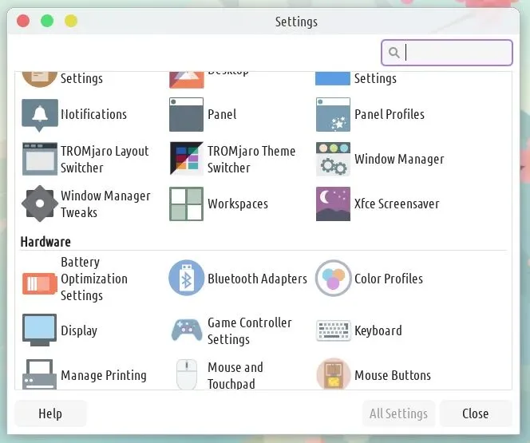
Task: Open the Xfce Screensaver icon
Action: 333,204
